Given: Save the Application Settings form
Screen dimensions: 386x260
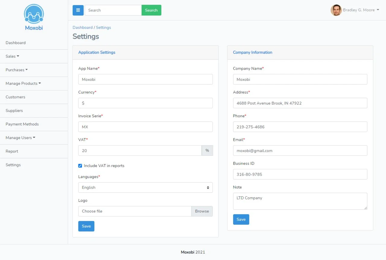Looking at the screenshot, I should point(86,226).
